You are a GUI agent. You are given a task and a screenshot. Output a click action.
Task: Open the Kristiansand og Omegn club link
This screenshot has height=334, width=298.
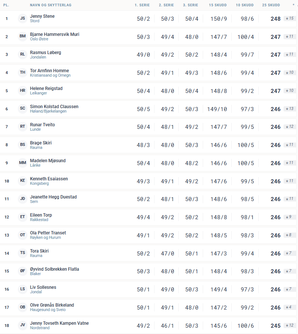point(50,76)
